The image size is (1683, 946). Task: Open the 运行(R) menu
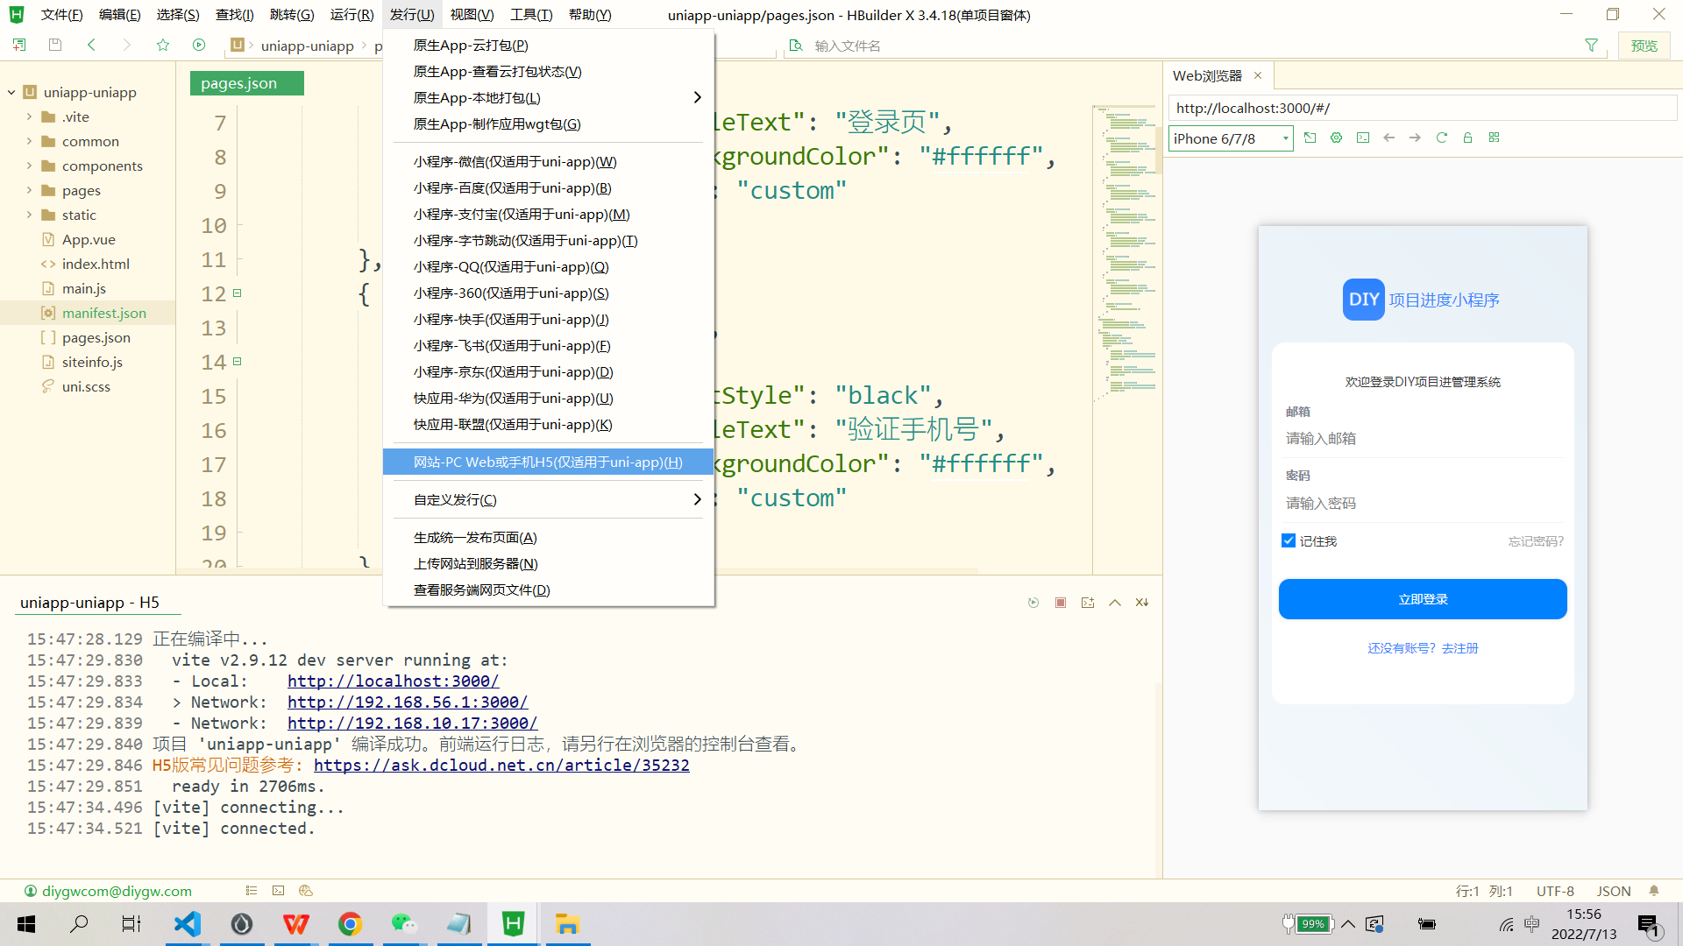click(x=352, y=15)
